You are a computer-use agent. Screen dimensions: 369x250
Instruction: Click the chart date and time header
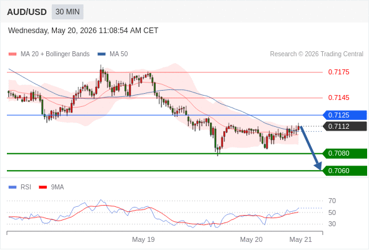click(83, 31)
